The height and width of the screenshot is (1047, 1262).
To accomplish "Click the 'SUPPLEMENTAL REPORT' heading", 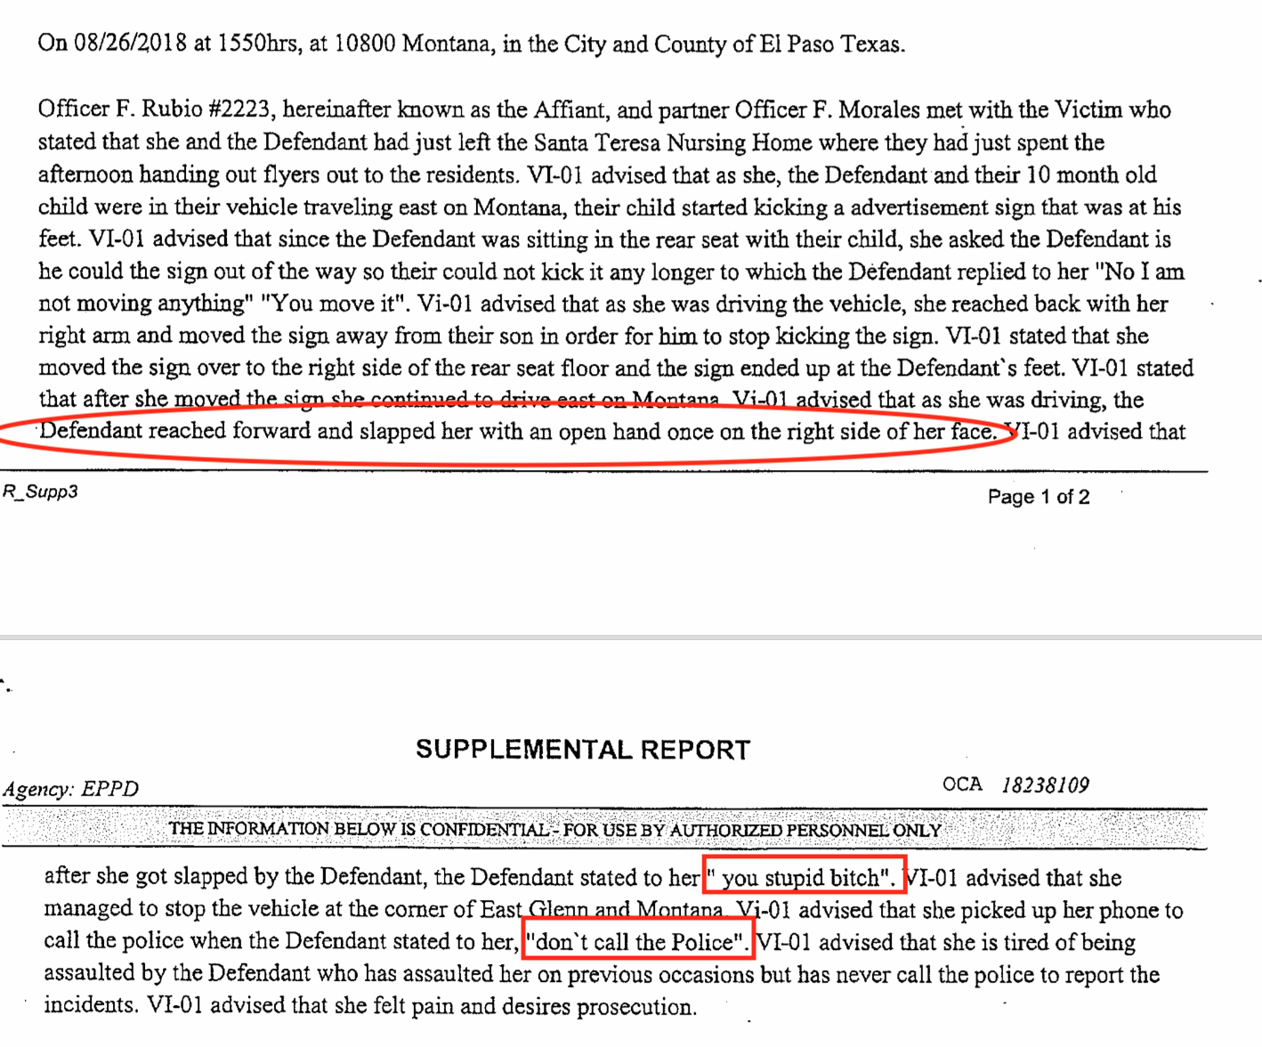I will (x=583, y=750).
